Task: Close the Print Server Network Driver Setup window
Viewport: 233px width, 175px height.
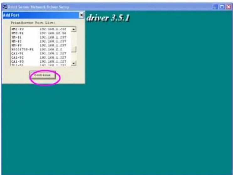Action: (229, 7)
